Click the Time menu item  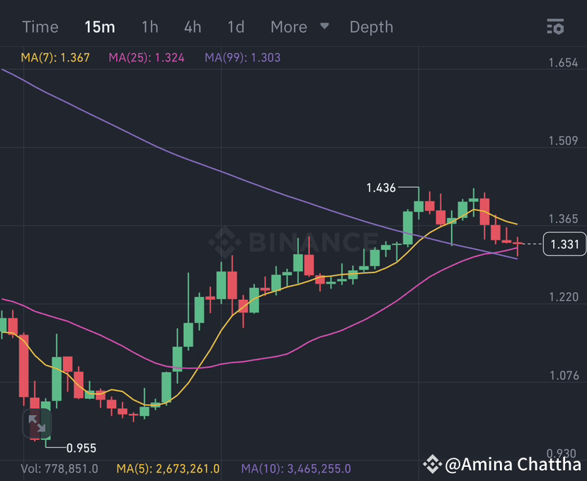pos(40,27)
